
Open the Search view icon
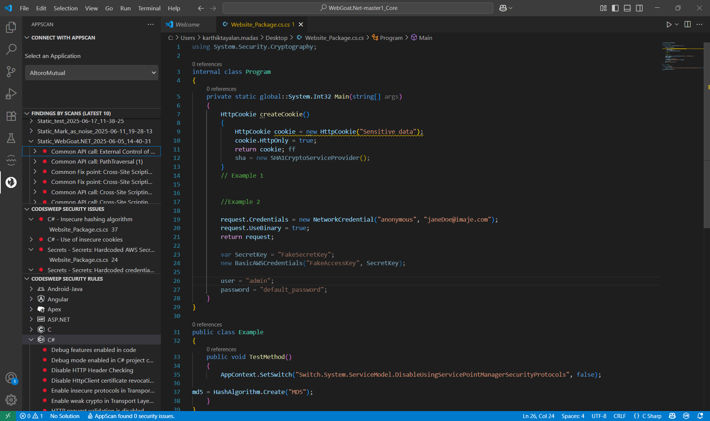[11, 49]
